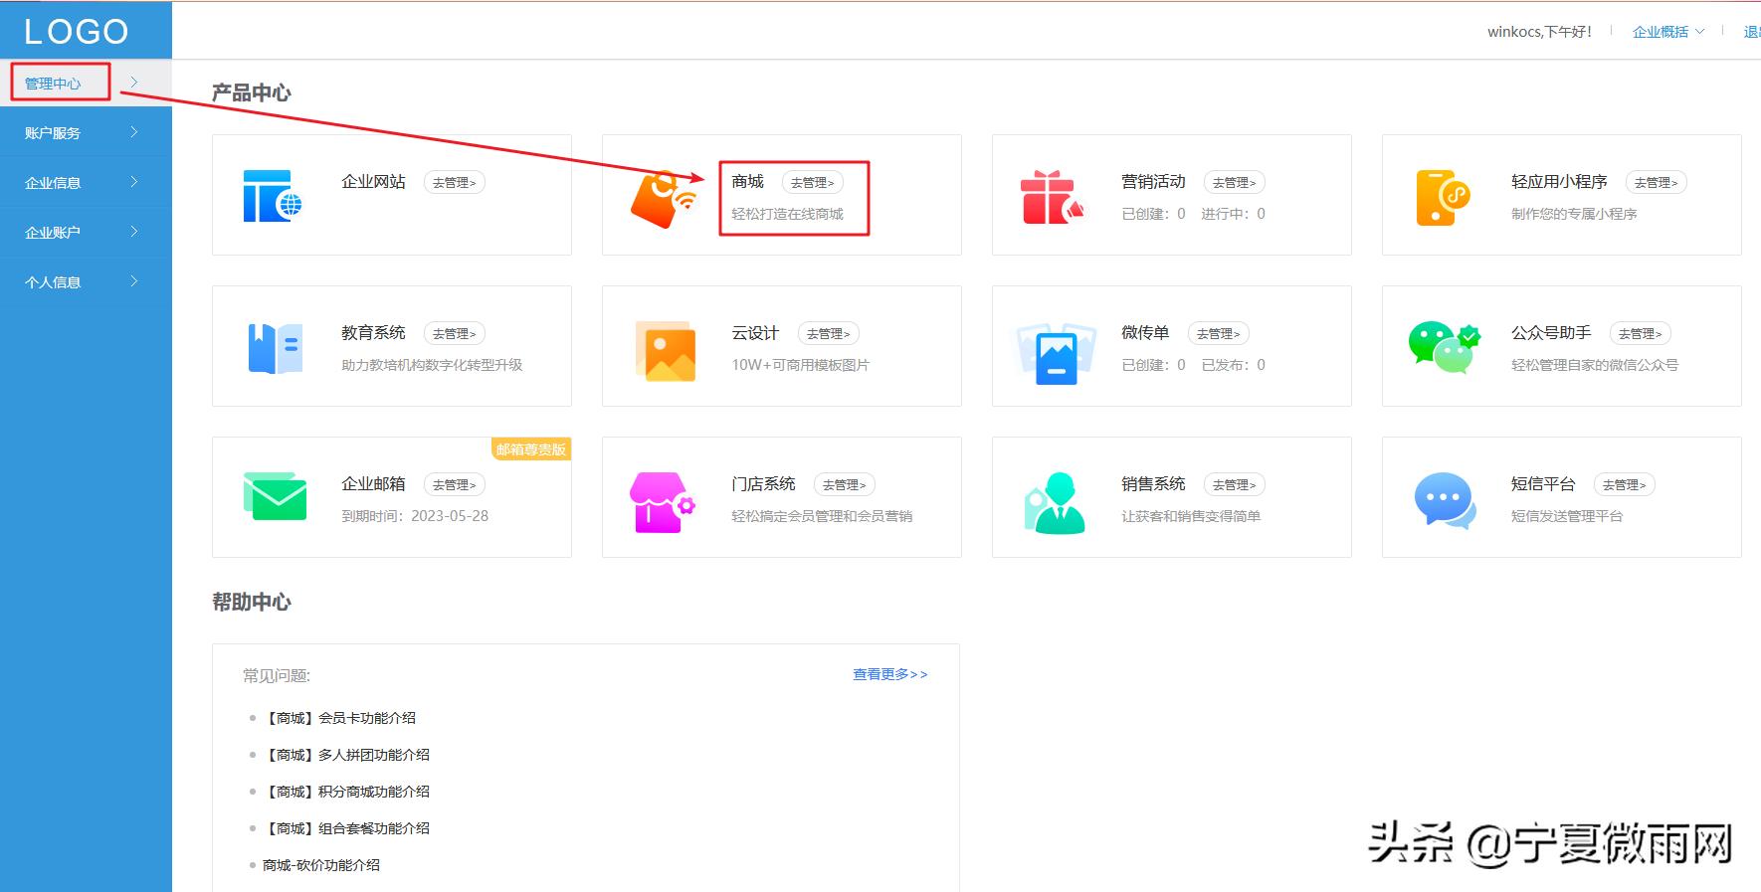Viewport: 1761px width, 892px height.
Task: Click 去管理 button for 教育系统
Action: pos(455,334)
